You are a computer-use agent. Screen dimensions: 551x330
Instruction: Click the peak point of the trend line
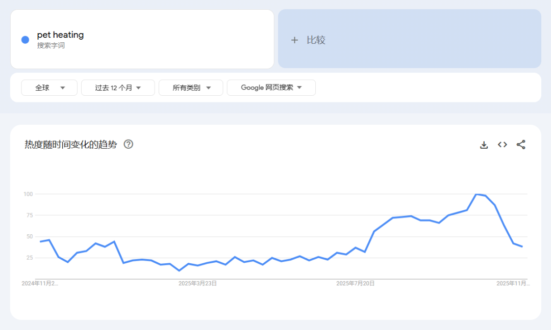[x=477, y=194]
